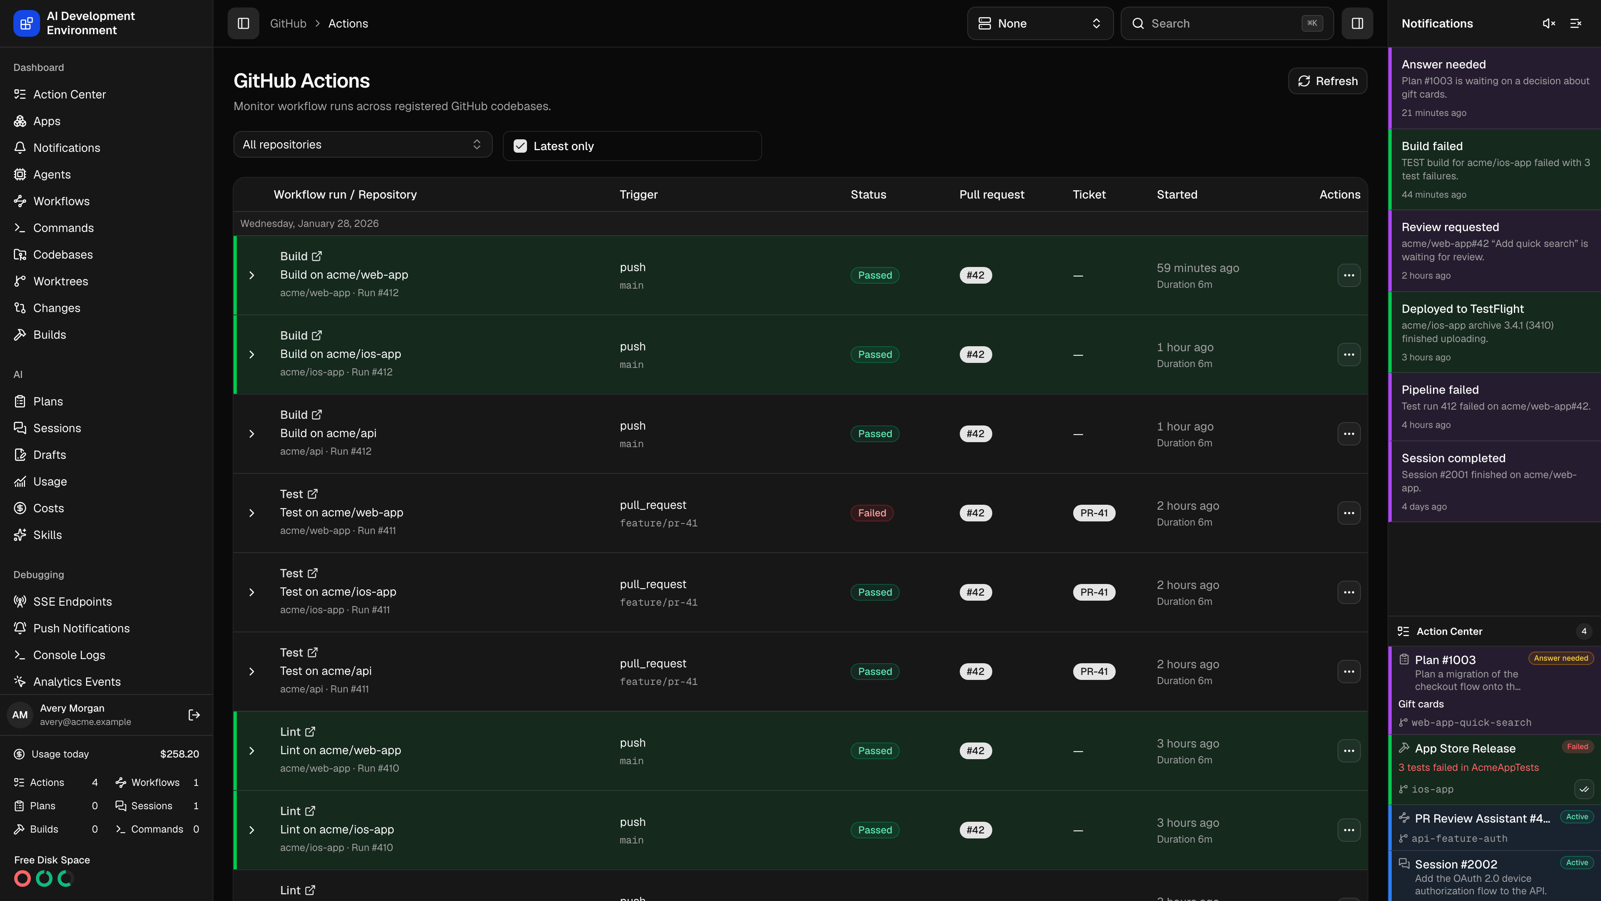1601x901 pixels.
Task: Open Plan #1003 in Action Center
Action: tap(1495, 690)
